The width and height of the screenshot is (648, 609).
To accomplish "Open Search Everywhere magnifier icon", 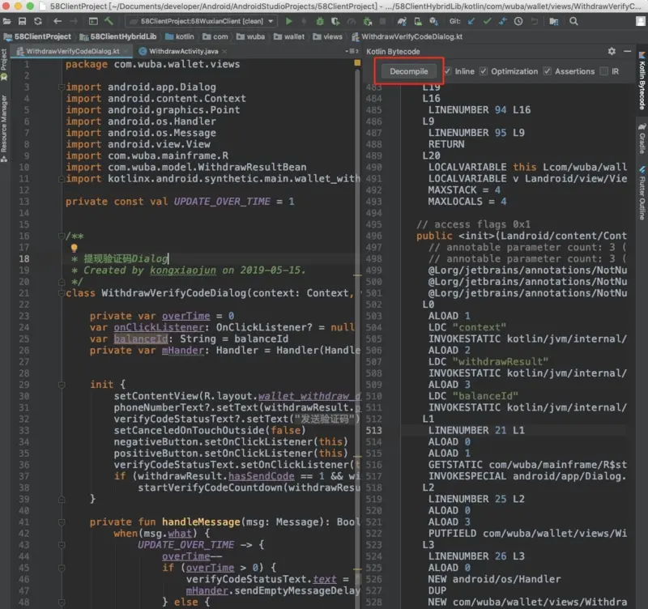I will pyautogui.click(x=573, y=21).
